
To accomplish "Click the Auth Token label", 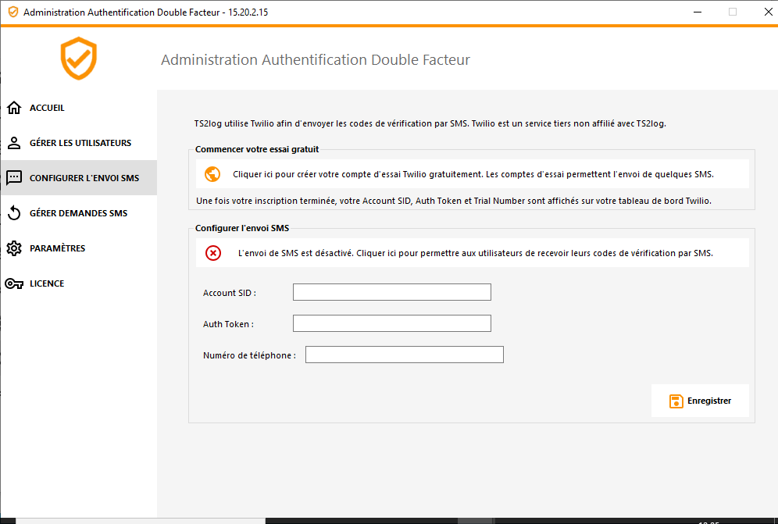I will (228, 325).
